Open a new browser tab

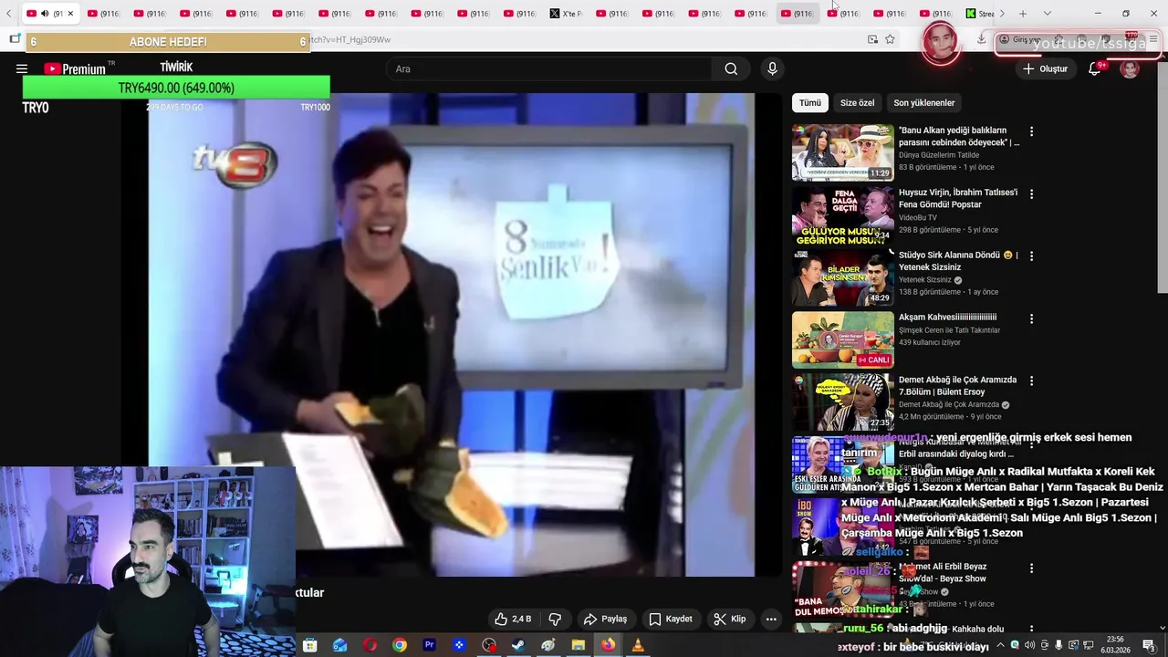[x=1023, y=14]
